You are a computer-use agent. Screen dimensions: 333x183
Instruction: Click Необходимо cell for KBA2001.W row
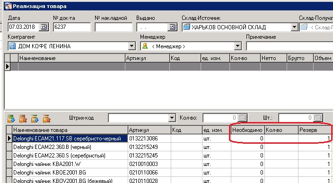248,164
